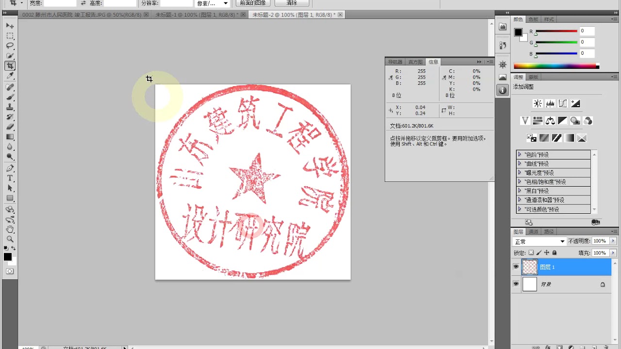Image resolution: width=621 pixels, height=349 pixels.
Task: Select the Blur tool
Action: [x=10, y=147]
